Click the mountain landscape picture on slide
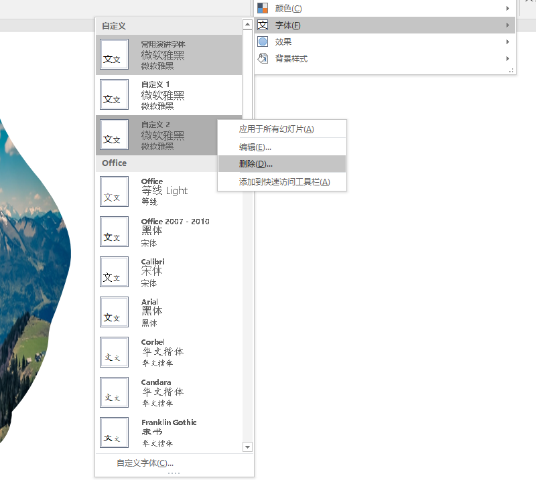This screenshot has height=480, width=536. (x=31, y=280)
